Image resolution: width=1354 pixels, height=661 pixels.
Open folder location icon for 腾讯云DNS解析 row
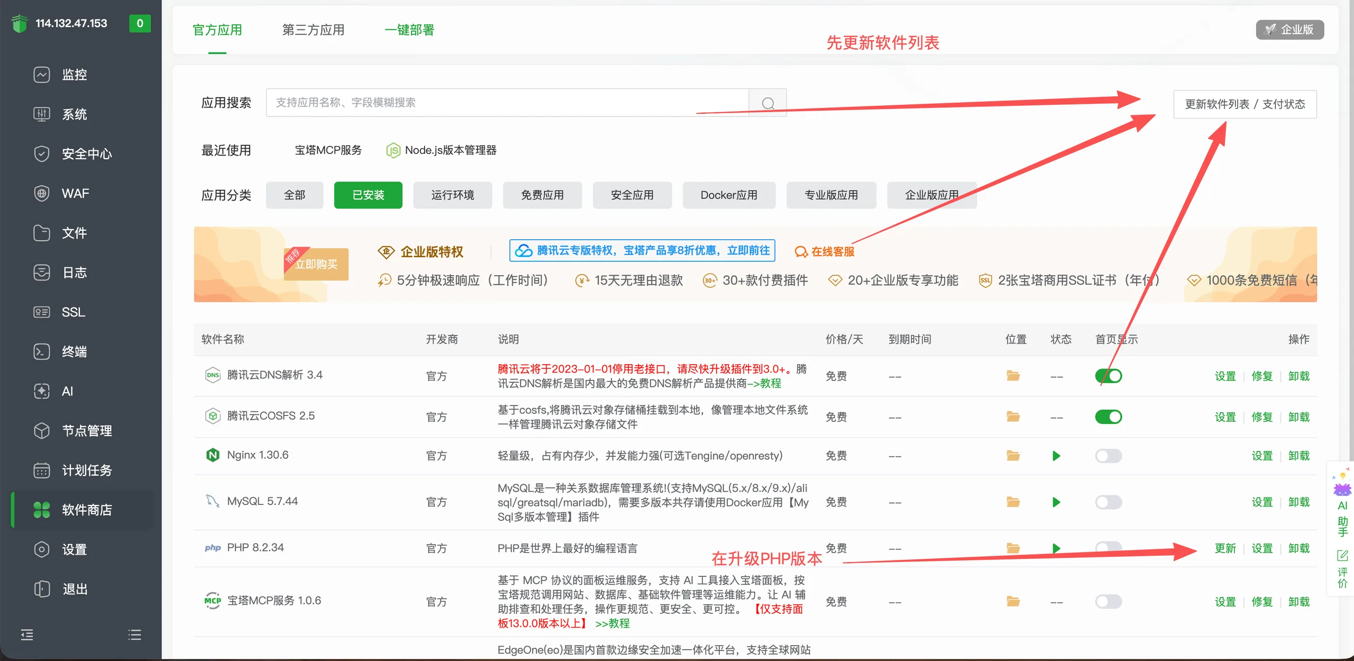(x=1013, y=376)
